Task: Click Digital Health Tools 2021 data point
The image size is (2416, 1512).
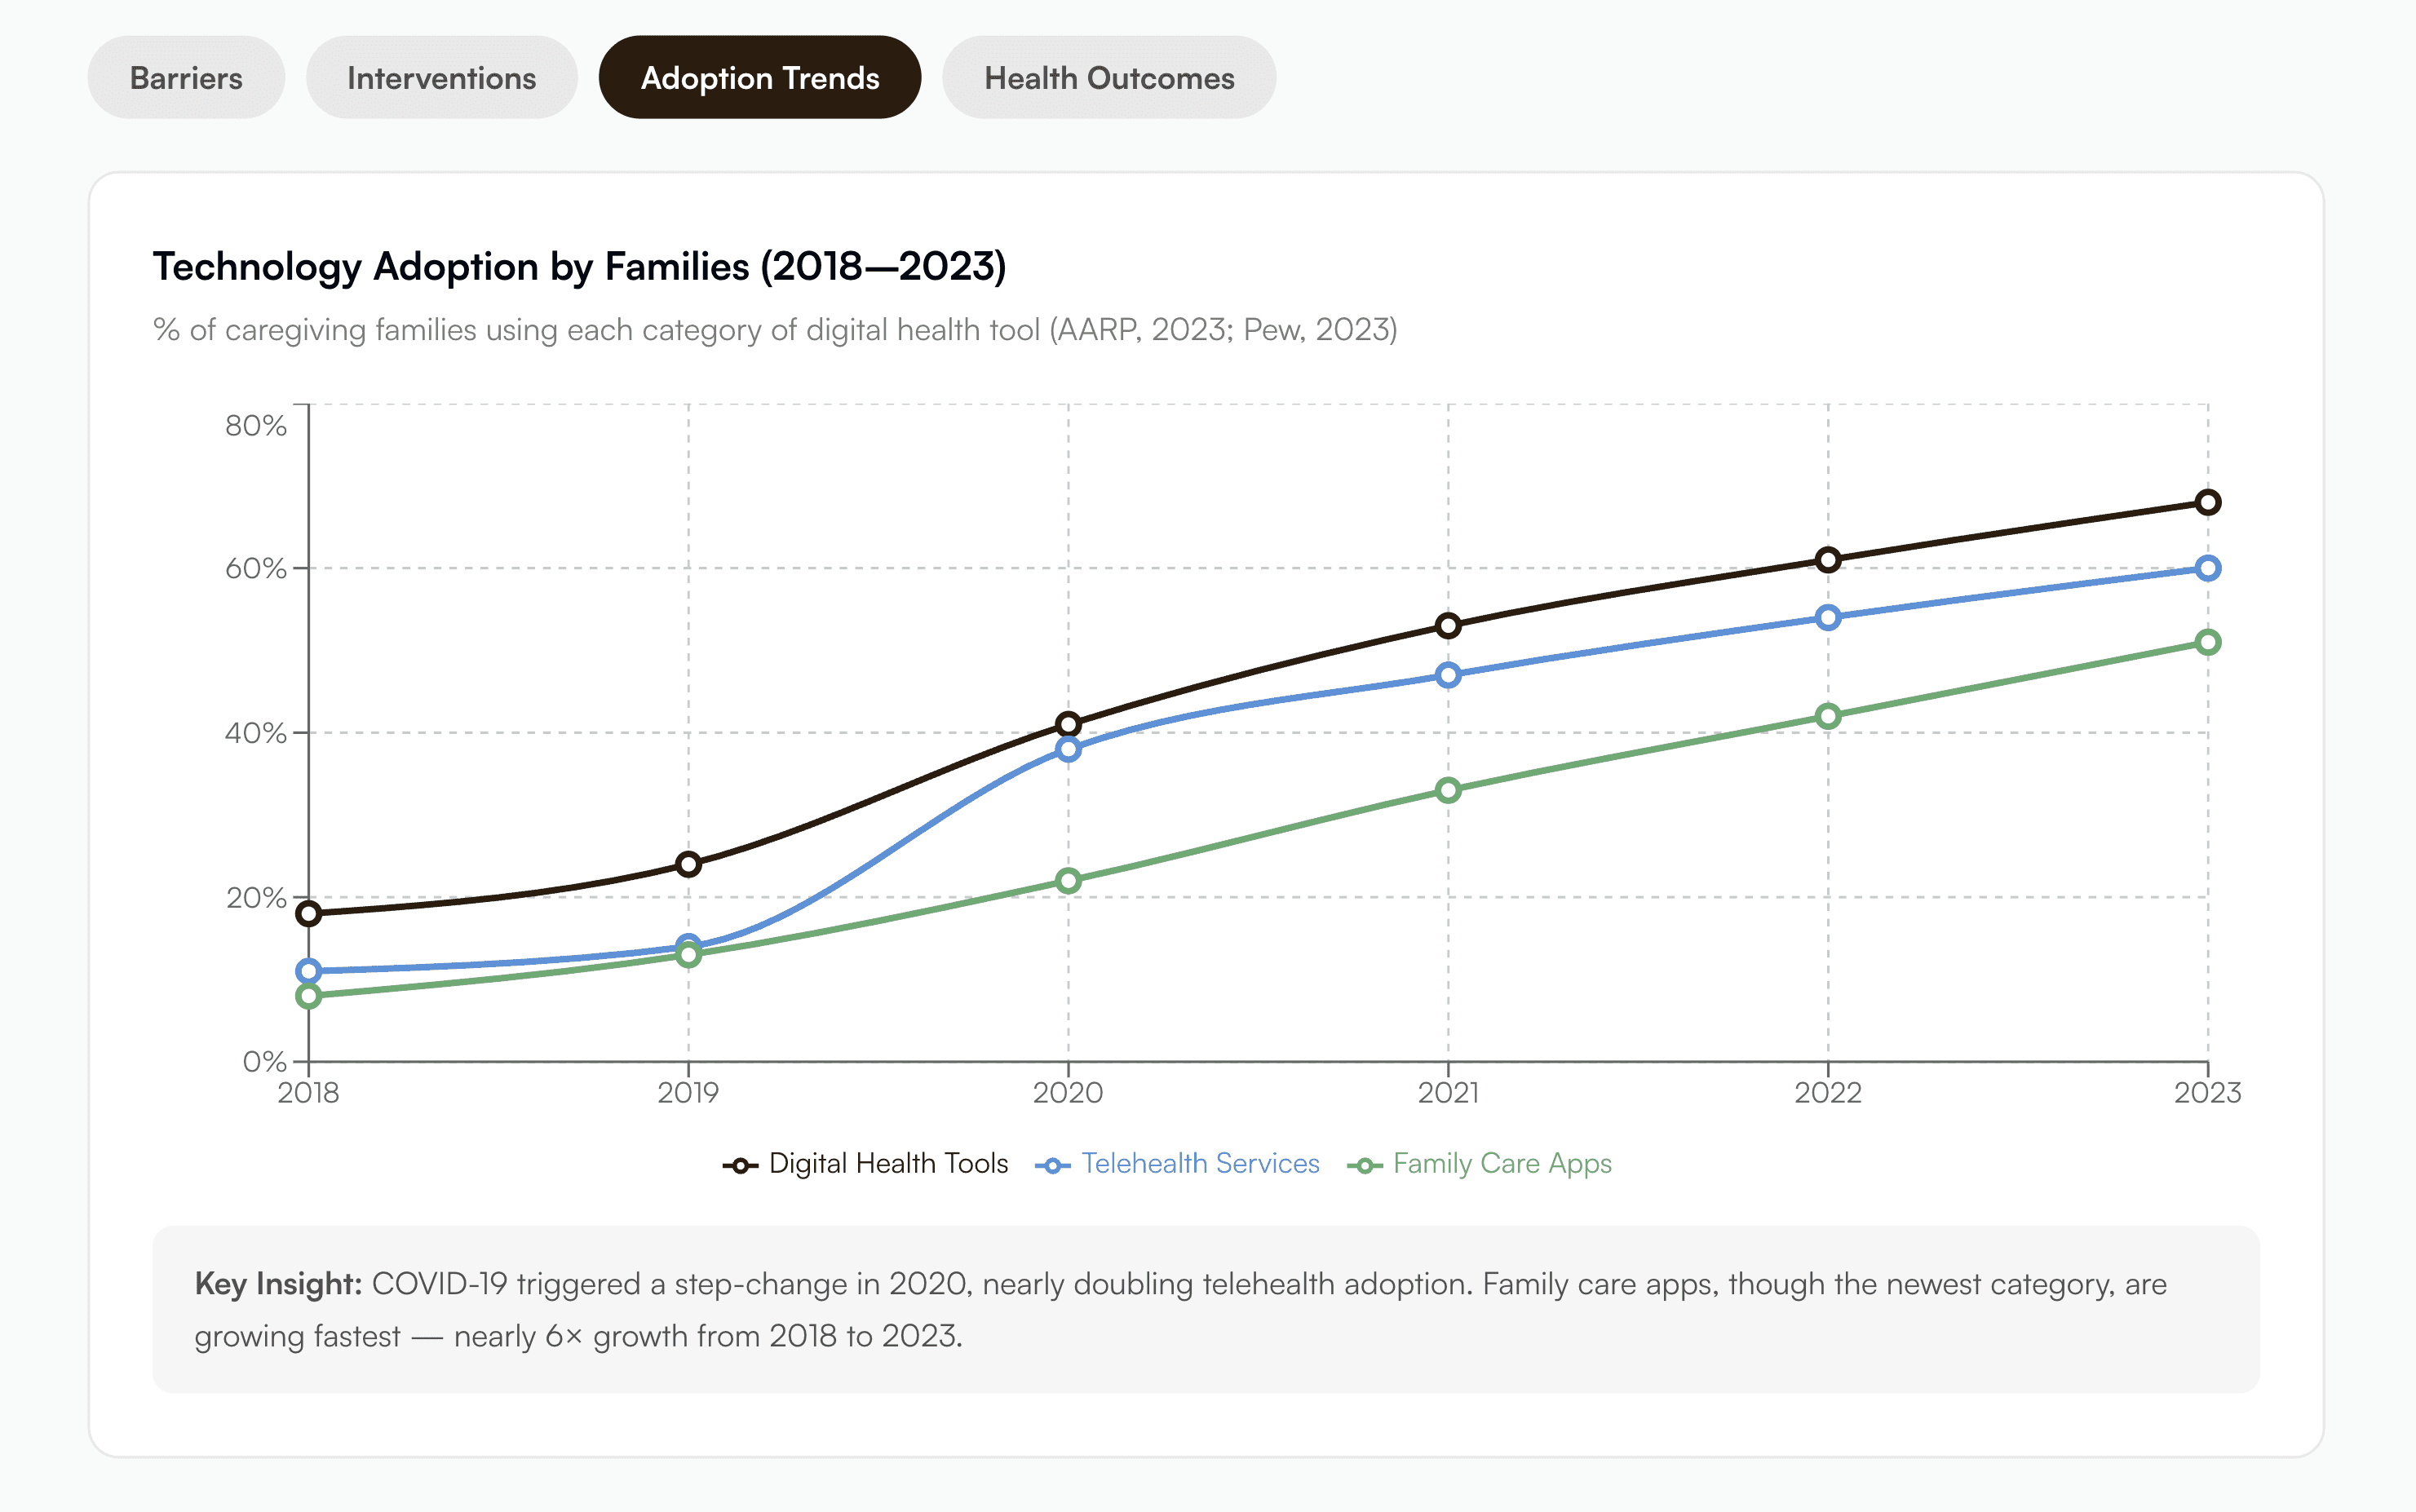Action: coord(1448,626)
